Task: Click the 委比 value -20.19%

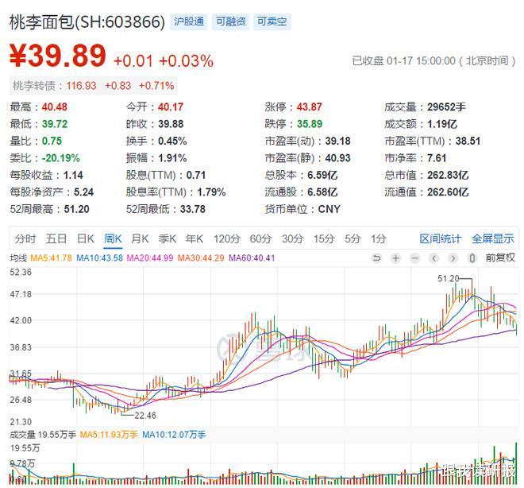Action: point(61,158)
